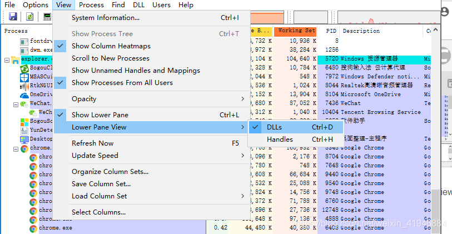Click the SogouSo colorful squares process icon
This screenshot has height=234, width=452.
tap(24, 122)
